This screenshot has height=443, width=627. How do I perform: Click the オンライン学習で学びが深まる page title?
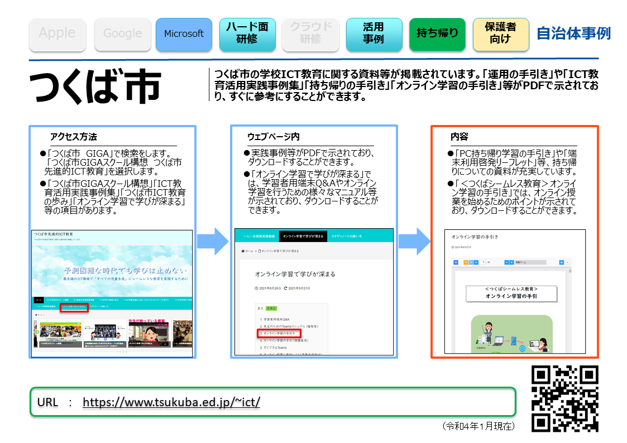pos(295,274)
